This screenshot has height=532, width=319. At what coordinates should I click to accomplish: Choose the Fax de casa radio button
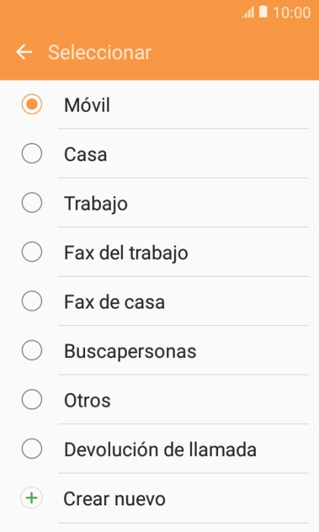pos(32,301)
